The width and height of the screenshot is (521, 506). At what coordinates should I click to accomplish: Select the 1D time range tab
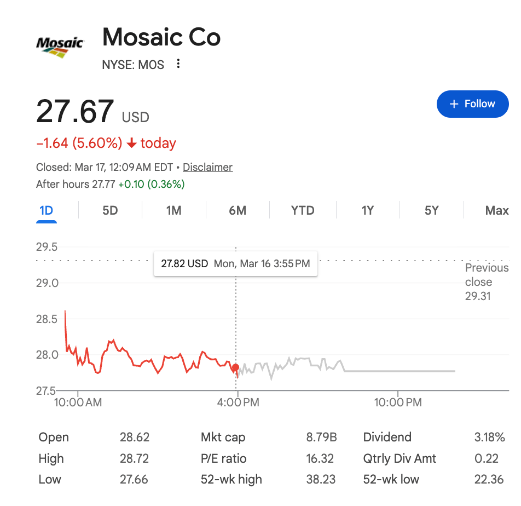tap(46, 210)
